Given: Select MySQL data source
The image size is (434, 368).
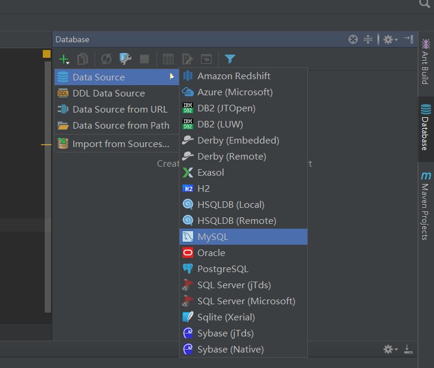Looking at the screenshot, I should 243,237.
